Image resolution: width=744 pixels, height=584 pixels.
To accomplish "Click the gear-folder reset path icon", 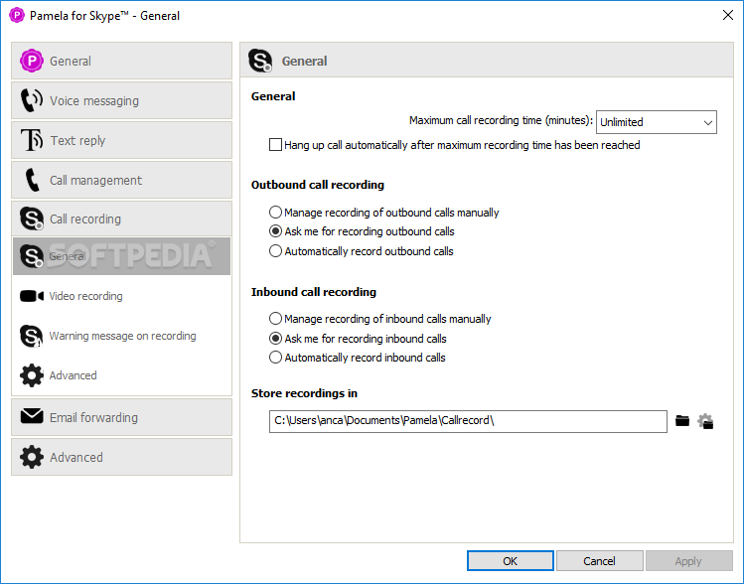I will coord(705,421).
